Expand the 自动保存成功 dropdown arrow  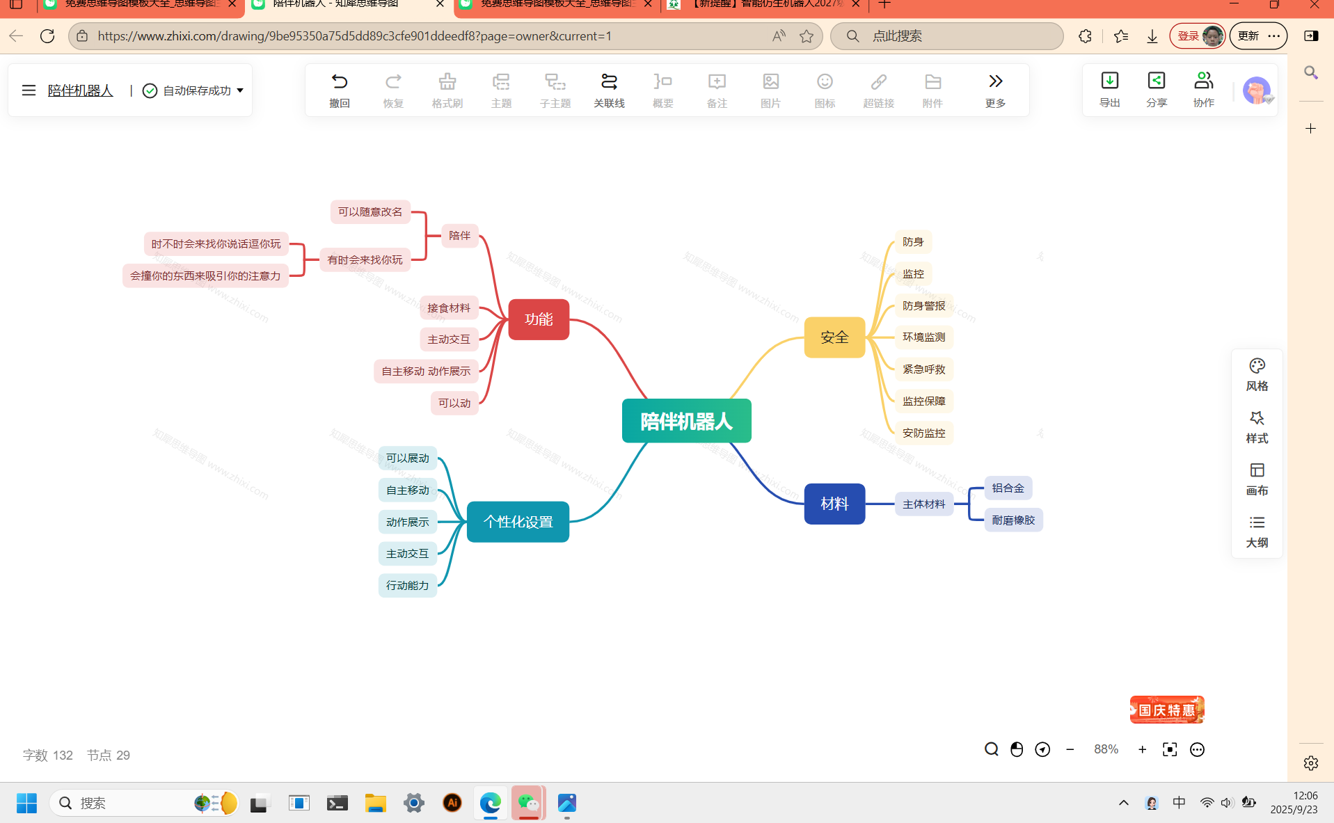240,90
